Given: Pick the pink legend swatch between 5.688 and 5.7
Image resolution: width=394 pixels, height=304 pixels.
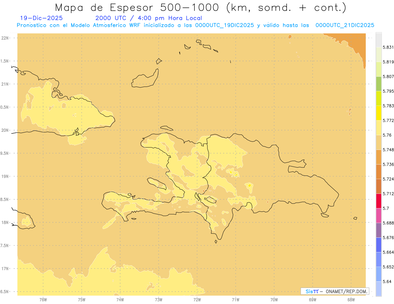Looking at the screenshot, I should [x=379, y=215].
